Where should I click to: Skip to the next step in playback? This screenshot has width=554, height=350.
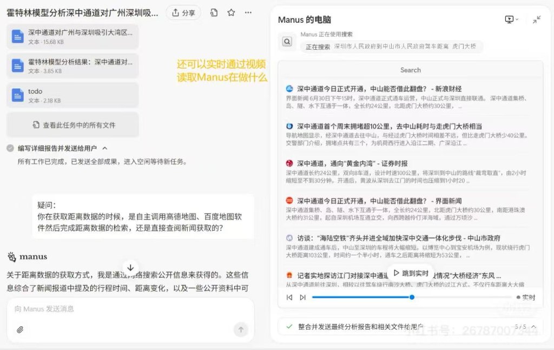[x=302, y=297]
